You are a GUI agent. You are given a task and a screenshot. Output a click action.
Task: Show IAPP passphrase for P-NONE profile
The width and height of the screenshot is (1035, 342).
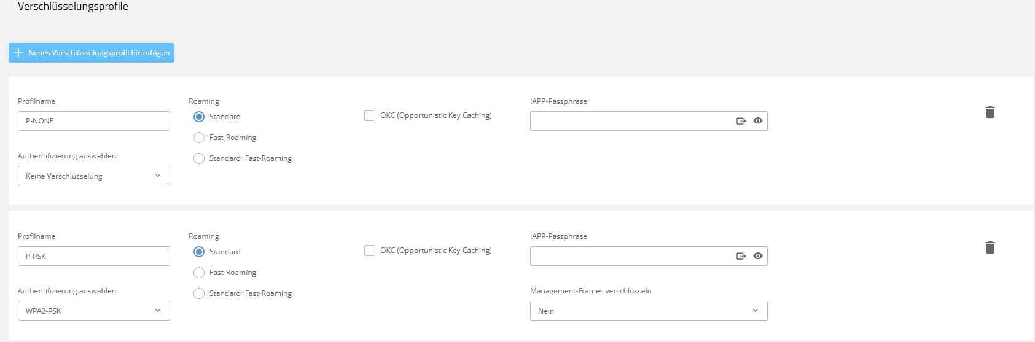point(758,121)
